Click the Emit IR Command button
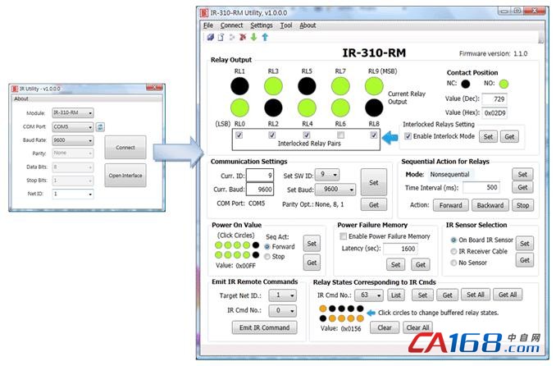The height and width of the screenshot is (366, 556). pos(265,327)
